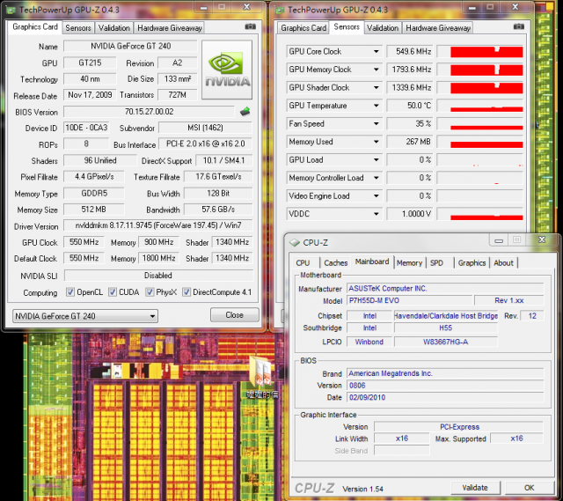Click the NVIDIA SLI Disabled field

(x=158, y=276)
